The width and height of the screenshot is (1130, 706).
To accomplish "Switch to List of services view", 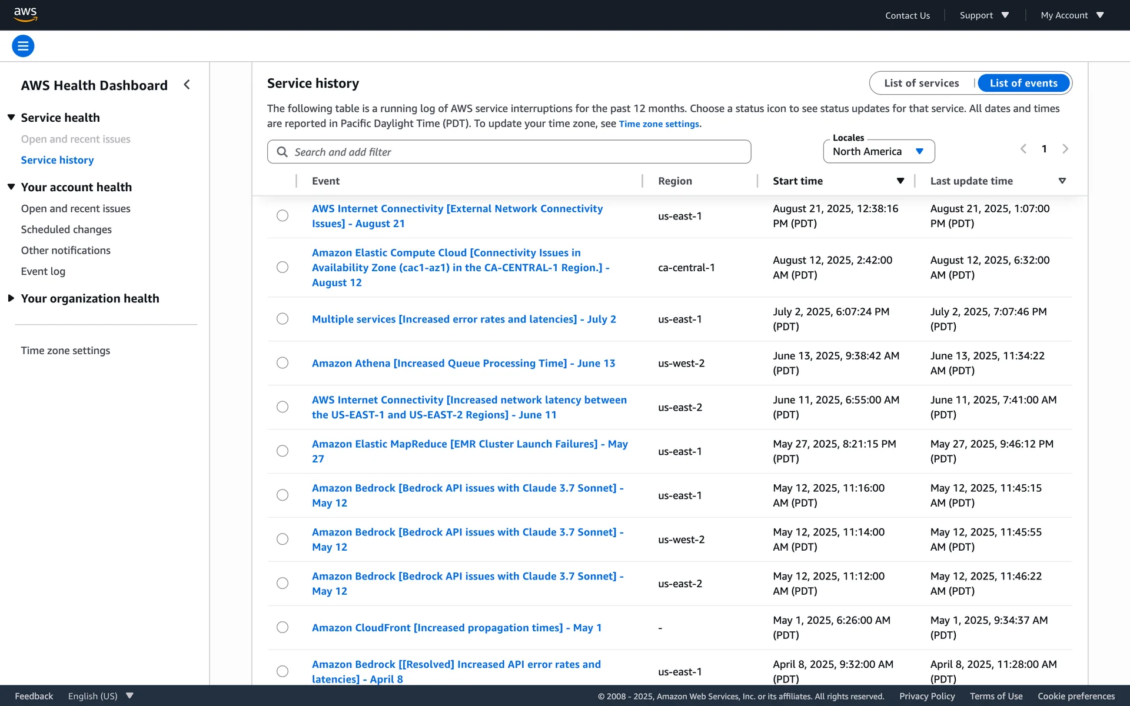I will click(921, 83).
